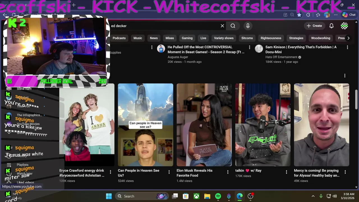Image resolution: width=359 pixels, height=202 pixels.
Task: Open options menu left of Beast Games avatar
Action: point(152,47)
